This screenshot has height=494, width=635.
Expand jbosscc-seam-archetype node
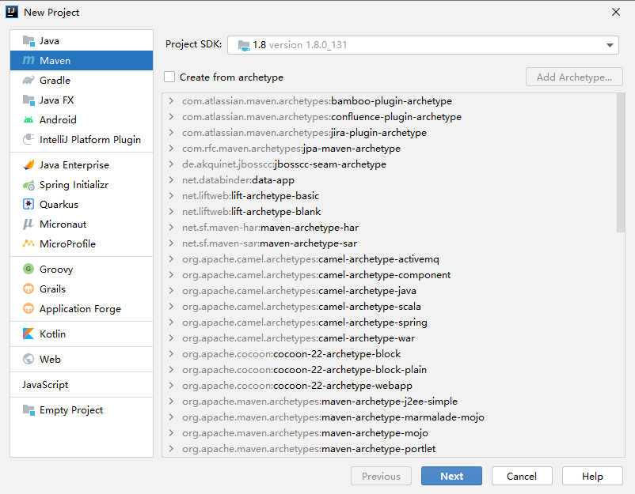coord(171,164)
